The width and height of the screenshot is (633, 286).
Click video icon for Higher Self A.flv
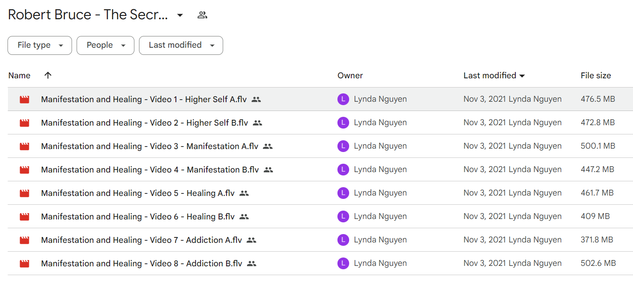pyautogui.click(x=25, y=99)
